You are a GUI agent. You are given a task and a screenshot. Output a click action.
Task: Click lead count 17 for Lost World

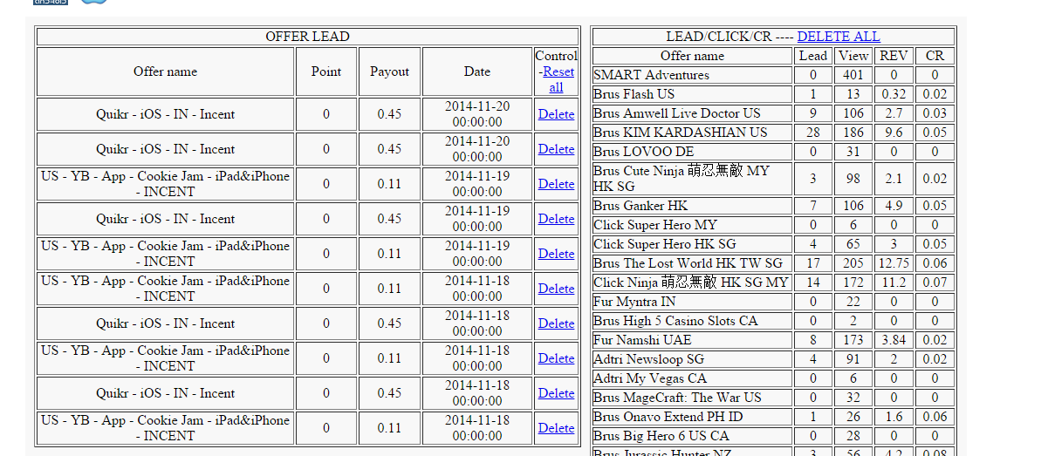tap(813, 263)
